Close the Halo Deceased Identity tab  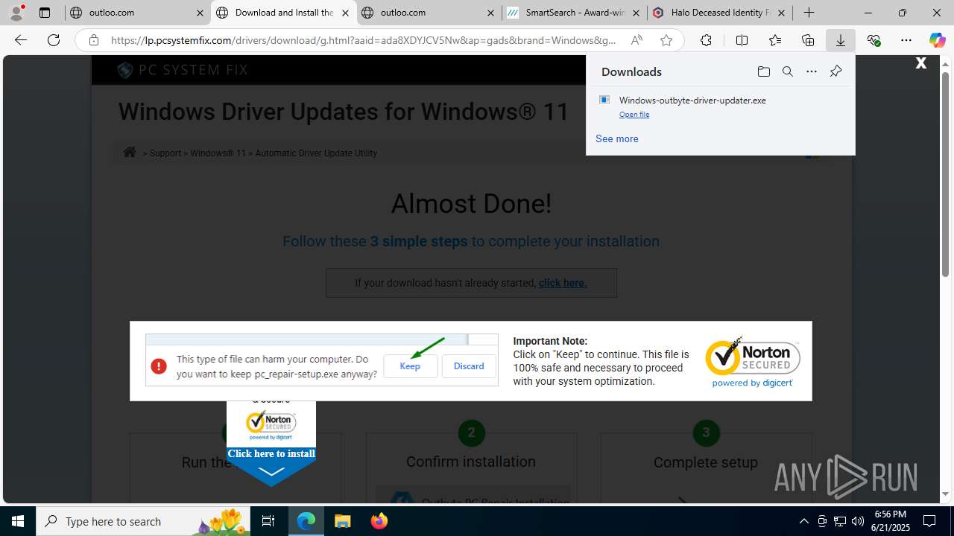click(x=781, y=13)
